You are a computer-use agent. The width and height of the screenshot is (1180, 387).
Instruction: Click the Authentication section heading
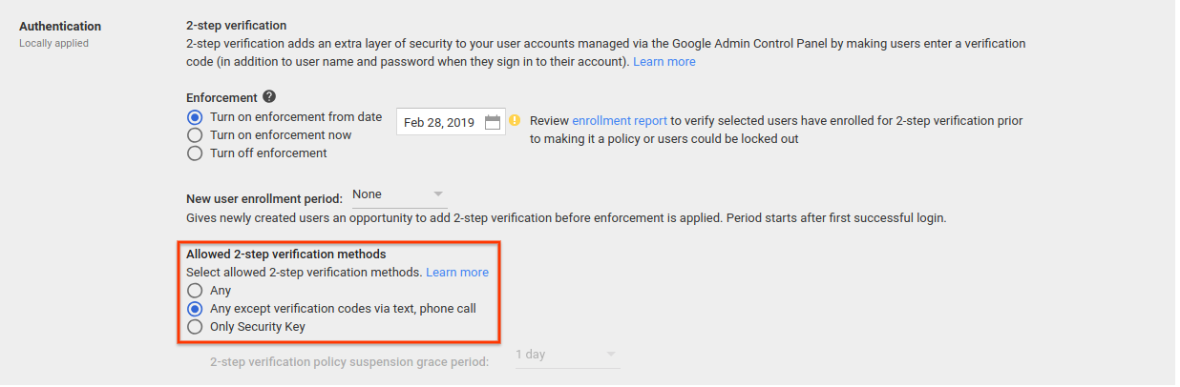(60, 27)
